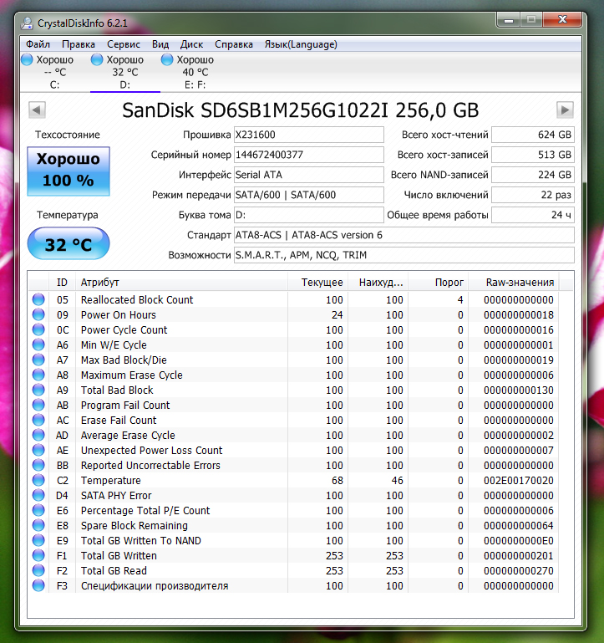
Task: Go to previous disk arrow
Action: coord(37,110)
